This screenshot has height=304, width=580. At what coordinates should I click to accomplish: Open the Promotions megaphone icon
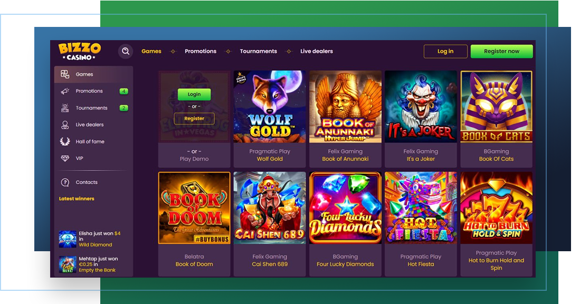point(65,91)
